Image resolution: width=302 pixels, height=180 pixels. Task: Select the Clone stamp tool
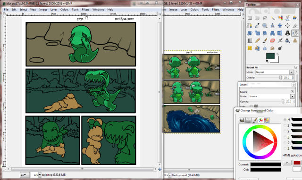(295, 40)
